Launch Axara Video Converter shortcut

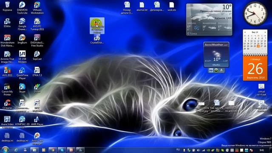tap(7, 122)
